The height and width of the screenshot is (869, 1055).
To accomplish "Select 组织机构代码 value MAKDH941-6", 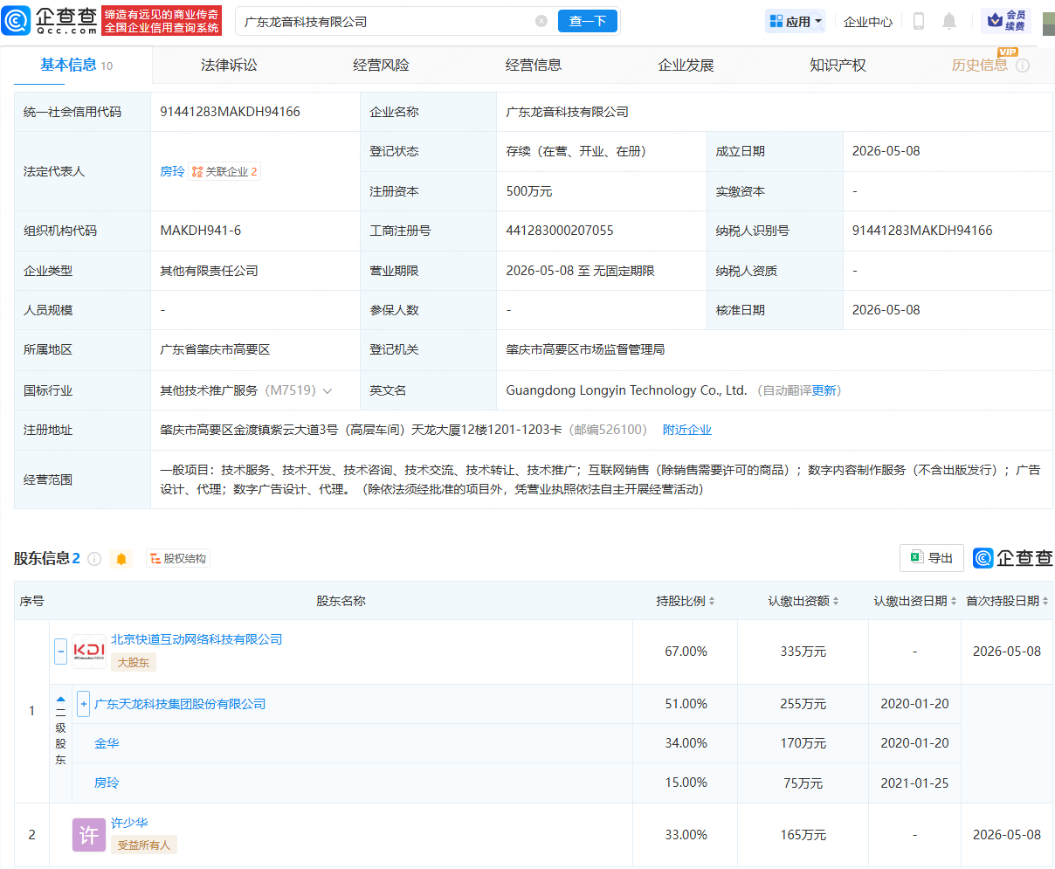I will [x=201, y=231].
